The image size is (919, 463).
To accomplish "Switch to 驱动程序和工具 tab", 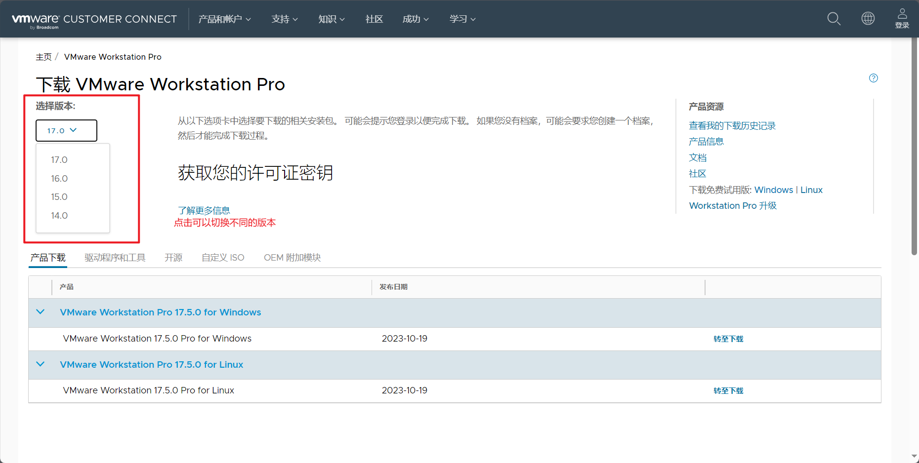I will (115, 258).
